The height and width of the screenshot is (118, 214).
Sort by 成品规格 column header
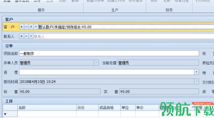110,108
